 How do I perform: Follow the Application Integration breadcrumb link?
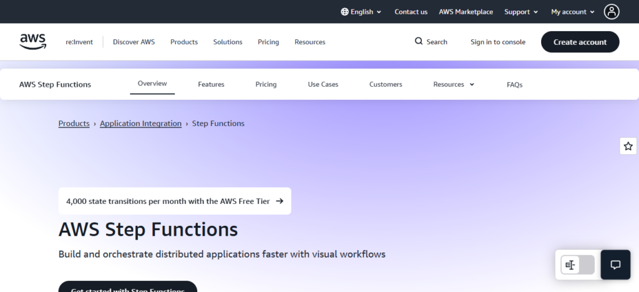[x=140, y=124]
